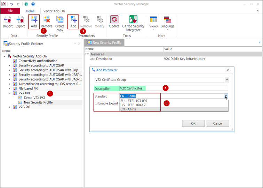Collapse the V2X PKI node
263x188 pixels.
[x=9, y=93]
